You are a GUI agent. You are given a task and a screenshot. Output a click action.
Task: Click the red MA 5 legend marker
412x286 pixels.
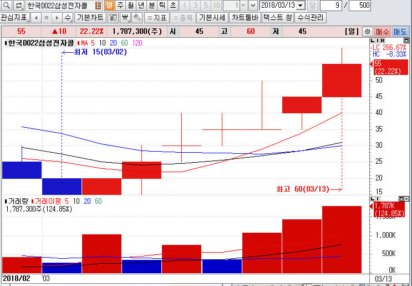pyautogui.click(x=79, y=42)
